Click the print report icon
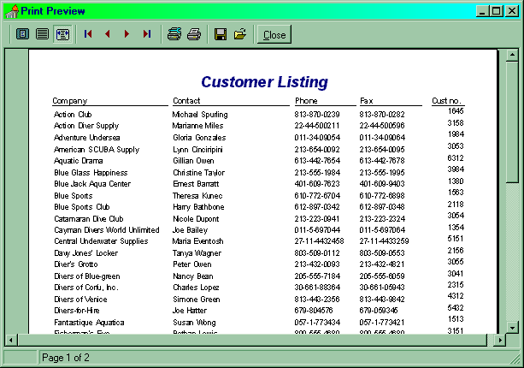 click(194, 34)
